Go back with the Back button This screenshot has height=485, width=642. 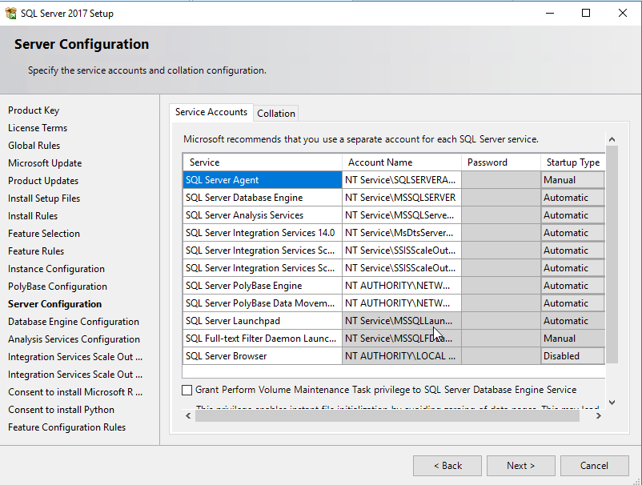pos(447,466)
